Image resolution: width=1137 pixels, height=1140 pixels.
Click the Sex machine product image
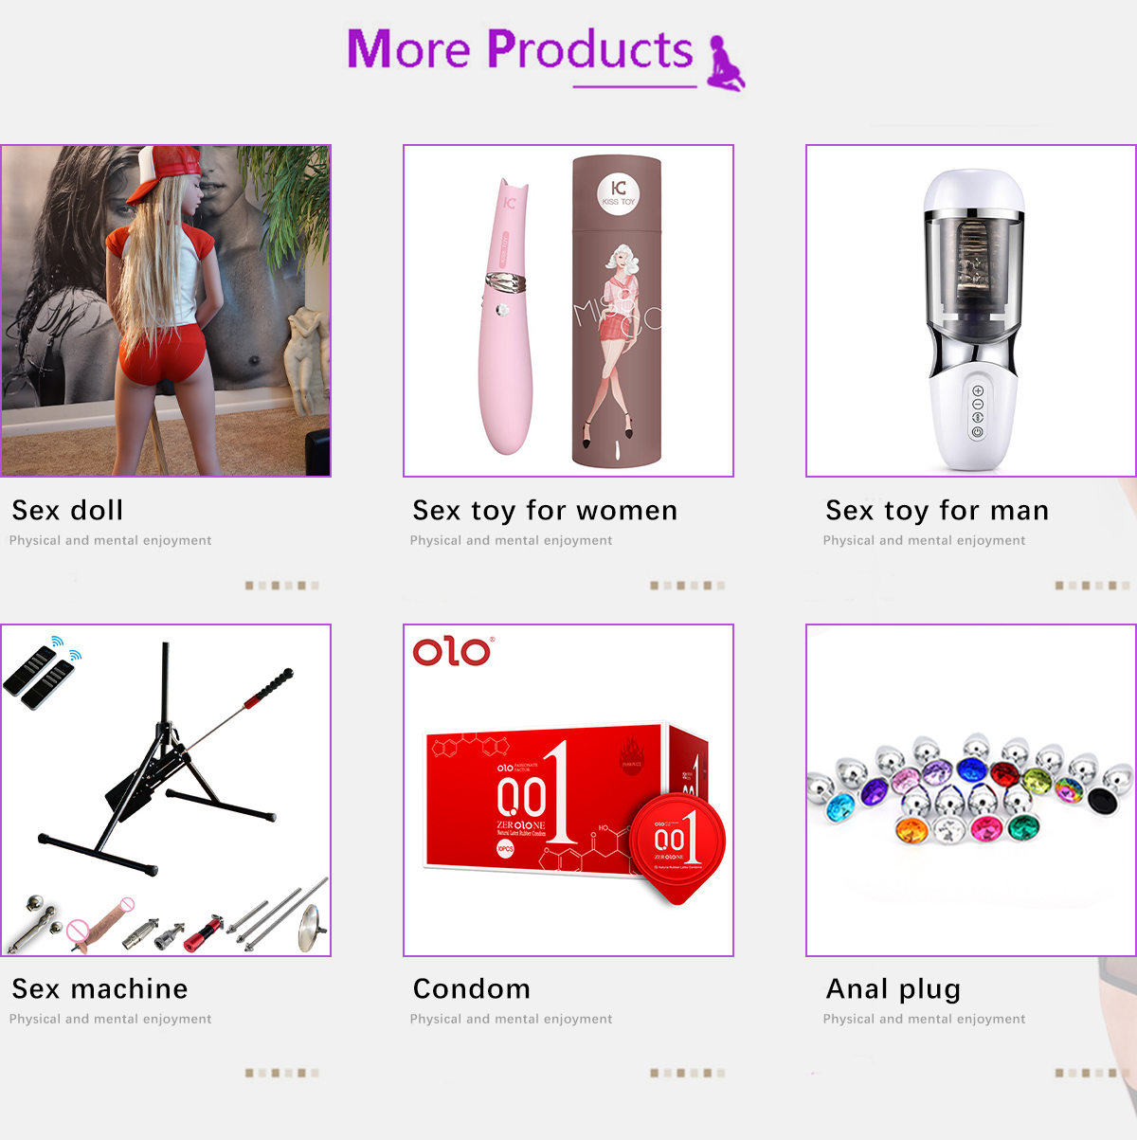(x=166, y=790)
